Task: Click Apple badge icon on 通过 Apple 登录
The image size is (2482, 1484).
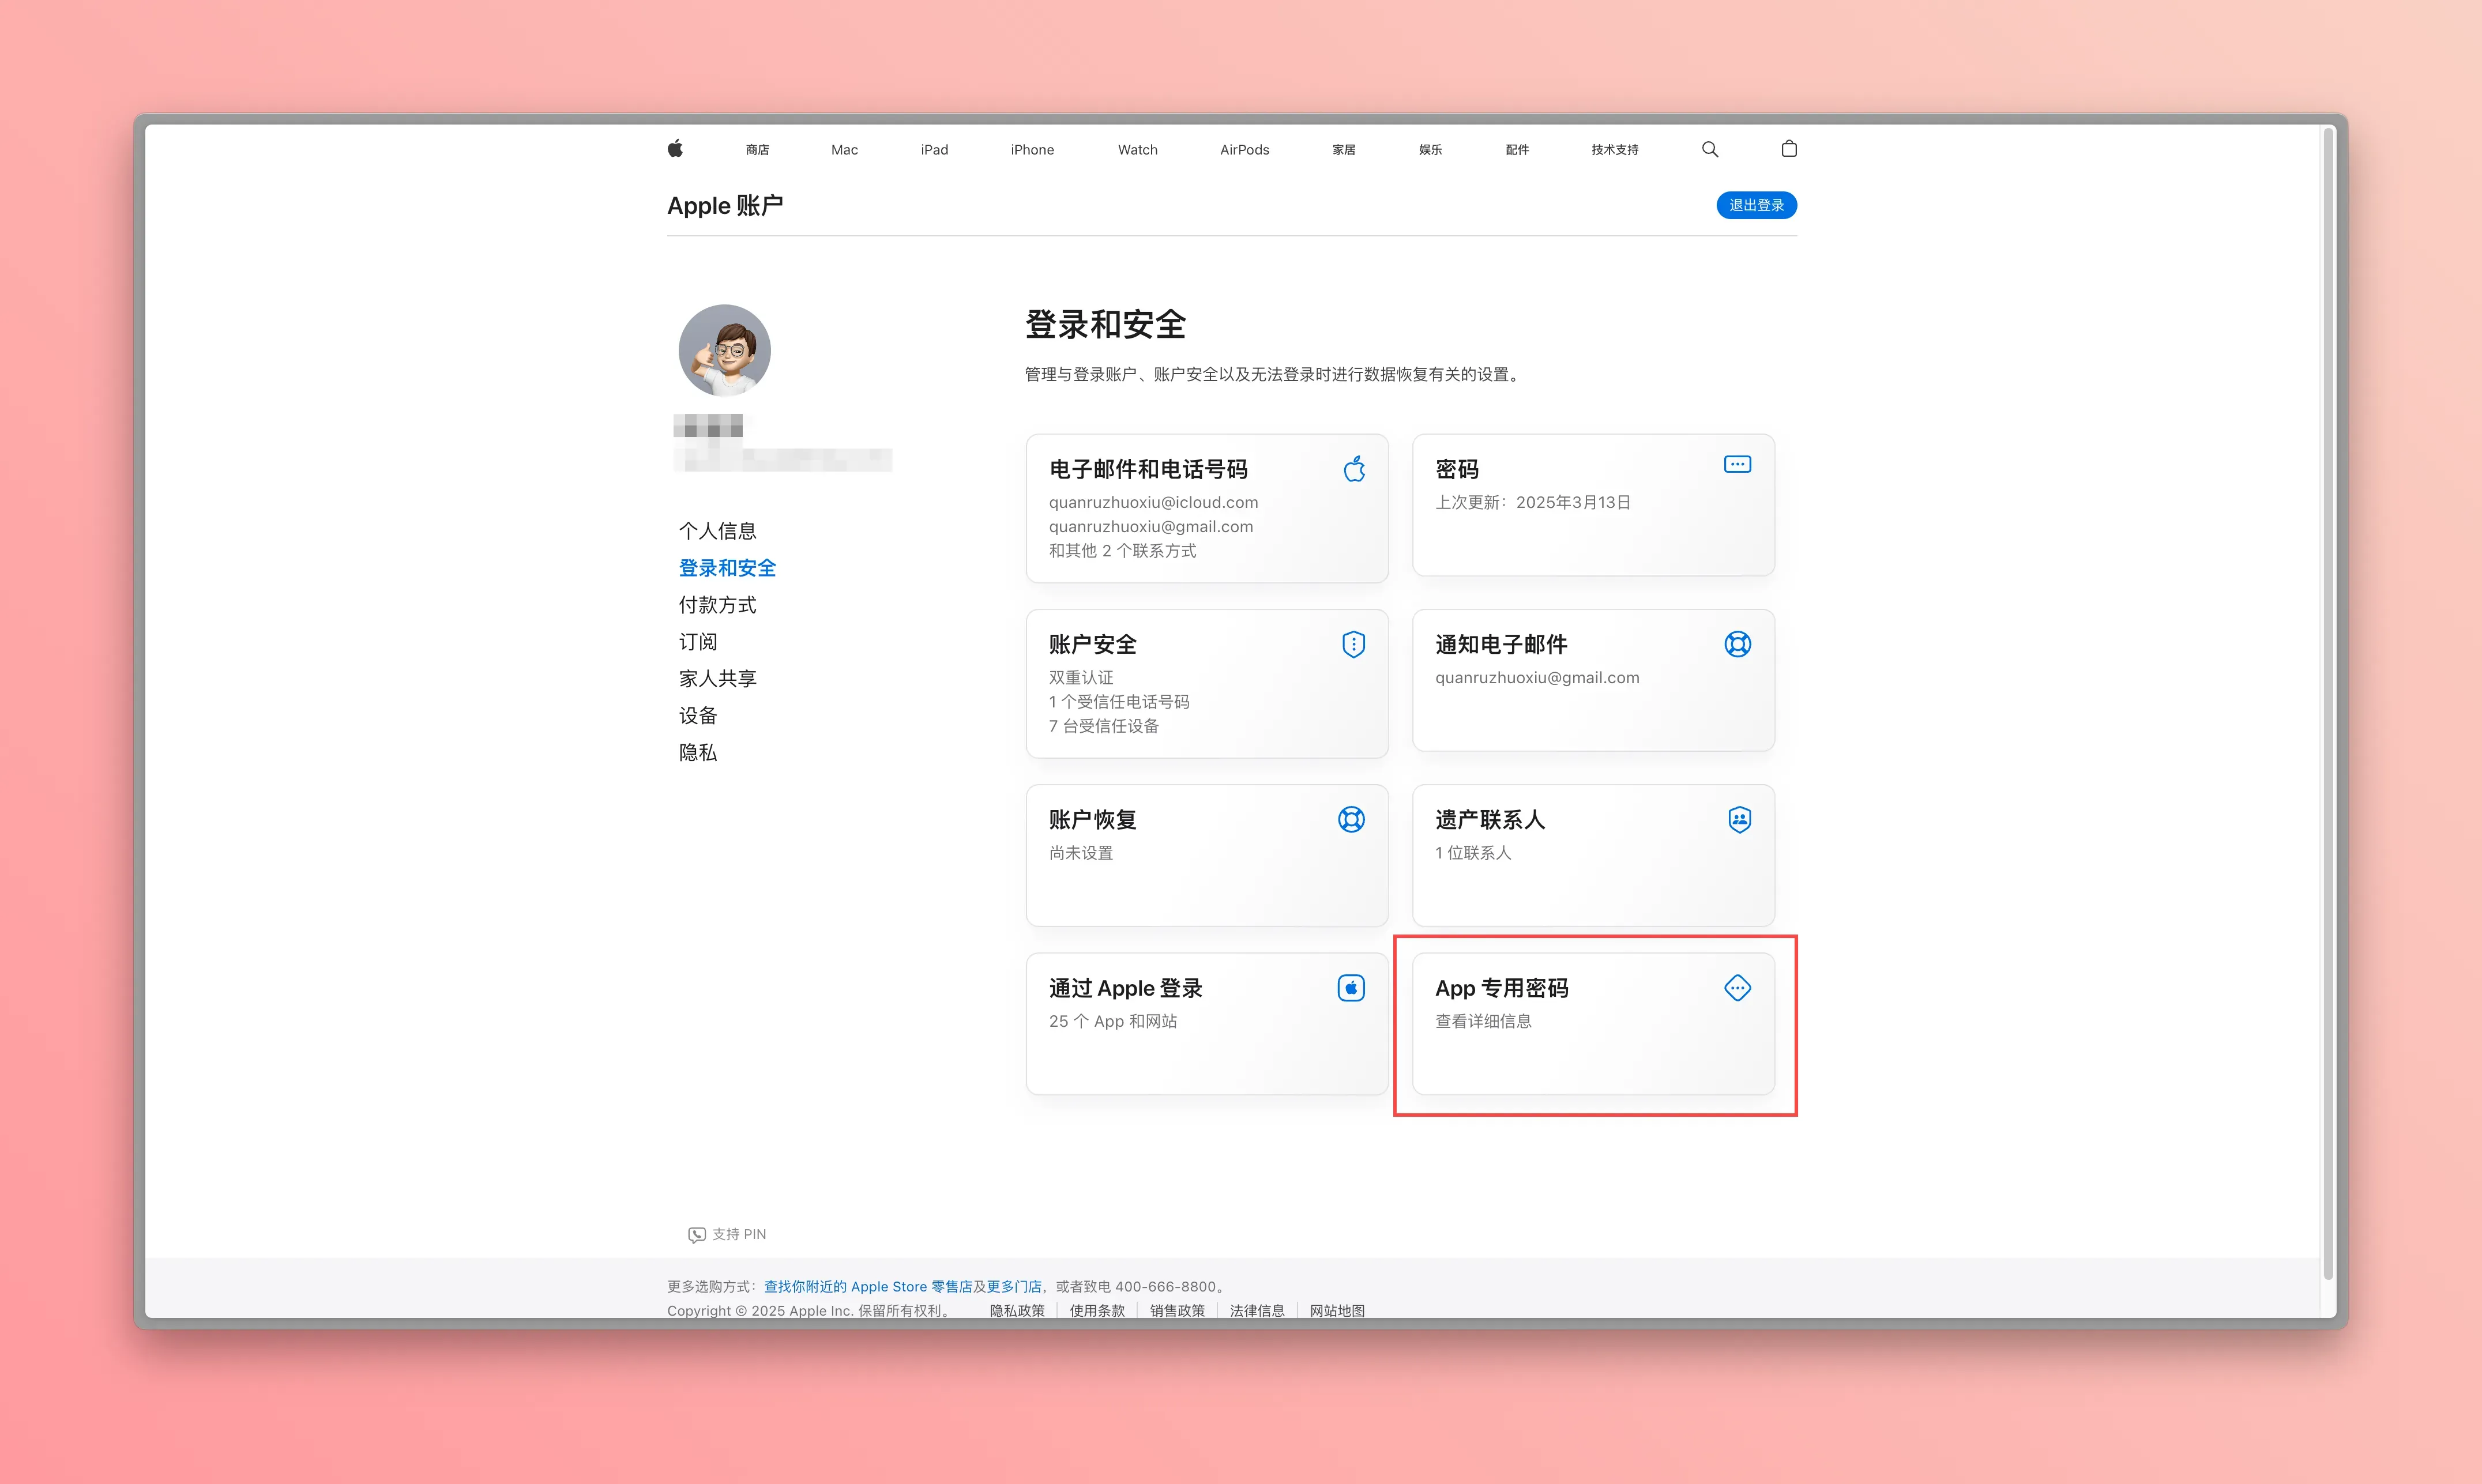Action: 1351,988
